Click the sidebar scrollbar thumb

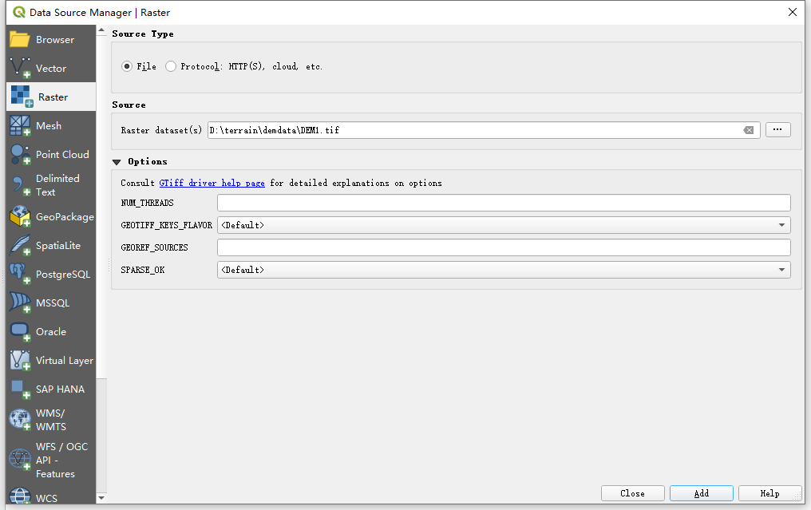click(x=101, y=205)
